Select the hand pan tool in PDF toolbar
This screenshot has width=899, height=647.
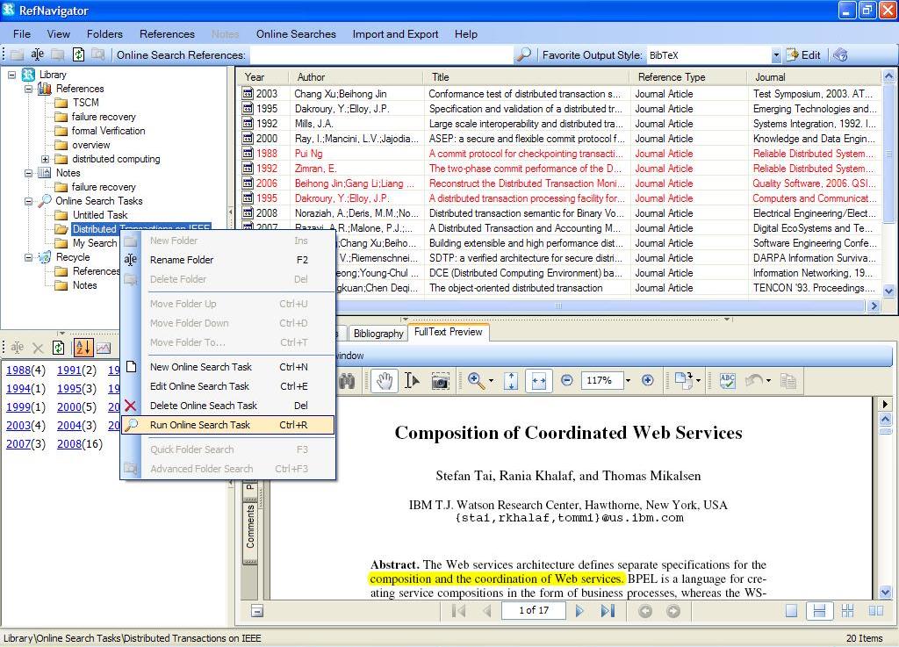click(384, 381)
